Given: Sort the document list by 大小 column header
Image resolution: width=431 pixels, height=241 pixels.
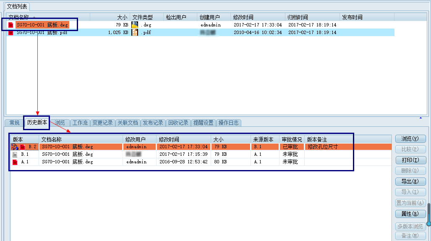Looking at the screenshot, I should pyautogui.click(x=110, y=17).
